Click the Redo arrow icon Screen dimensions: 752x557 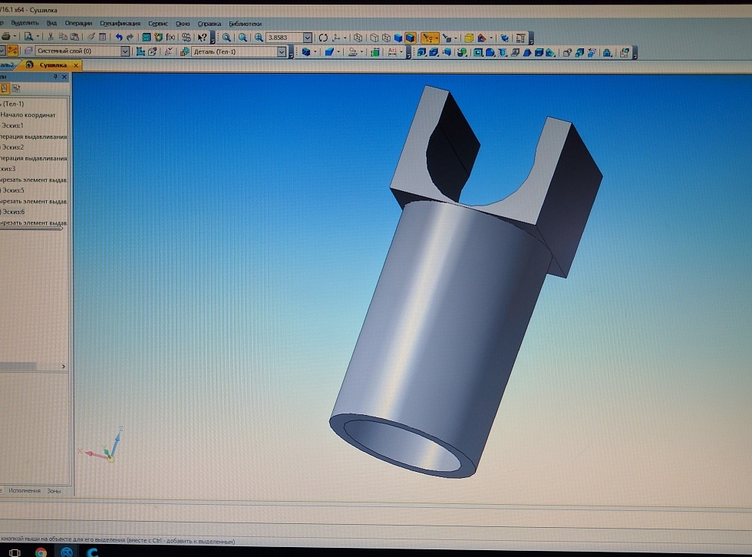130,37
